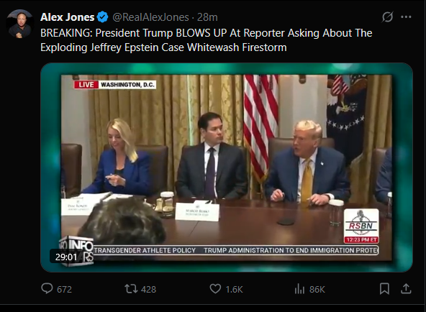Like the post with the heart icon
Image resolution: width=426 pixels, height=312 pixels.
(x=215, y=289)
